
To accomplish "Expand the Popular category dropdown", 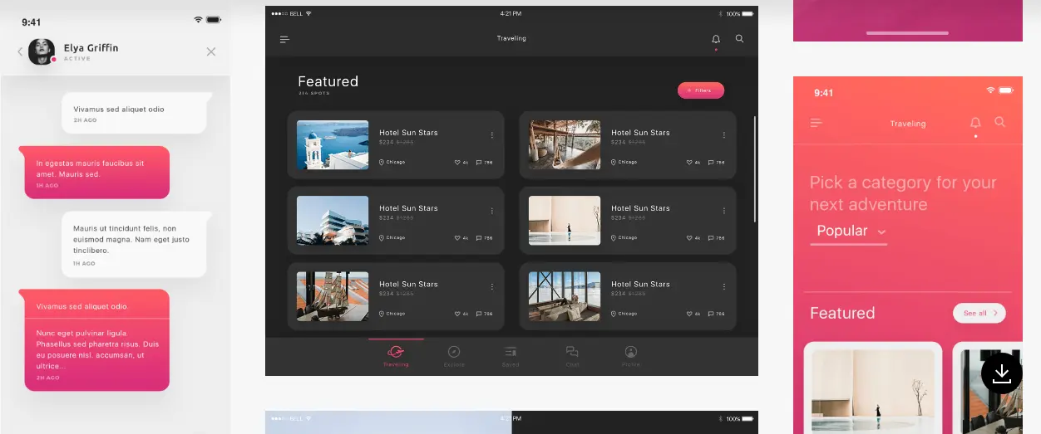I will point(848,232).
